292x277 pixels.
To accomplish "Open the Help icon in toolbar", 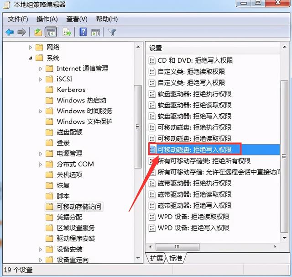I will point(83,32).
